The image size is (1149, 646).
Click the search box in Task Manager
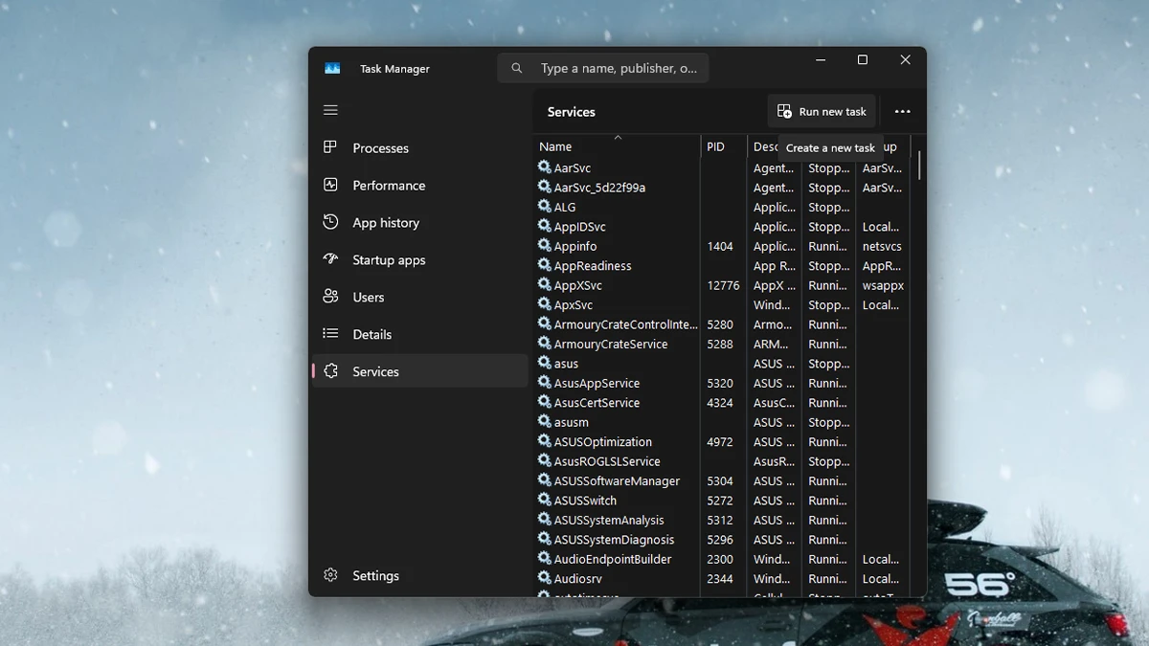[603, 68]
